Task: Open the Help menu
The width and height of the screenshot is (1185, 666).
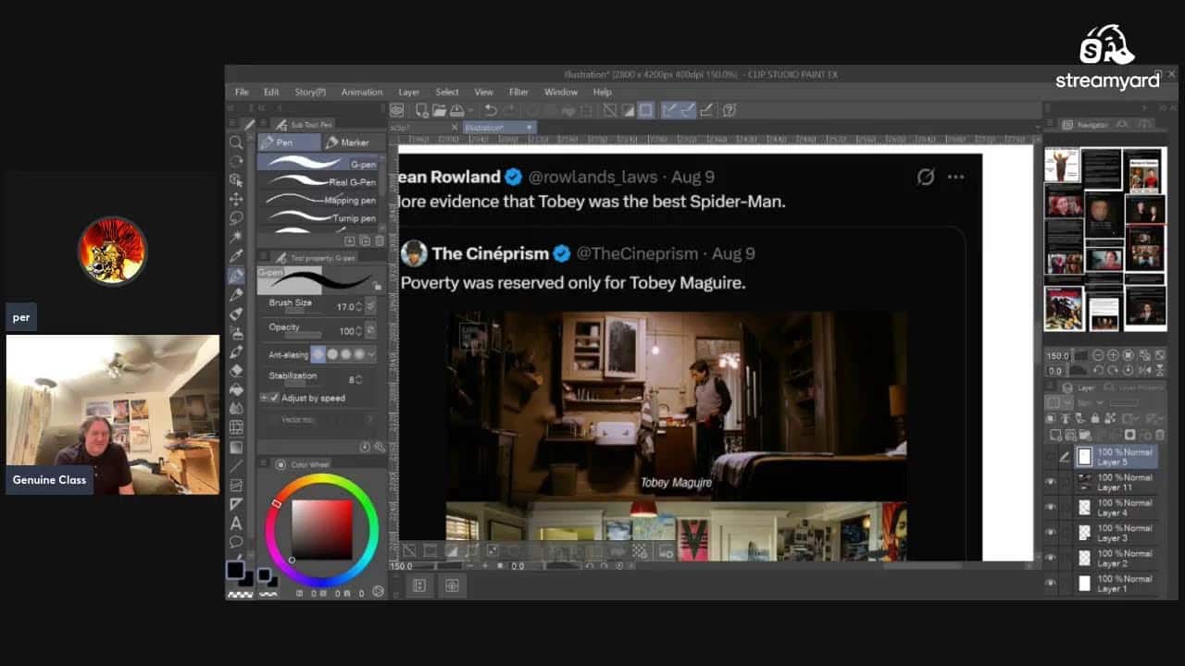Action: point(603,92)
